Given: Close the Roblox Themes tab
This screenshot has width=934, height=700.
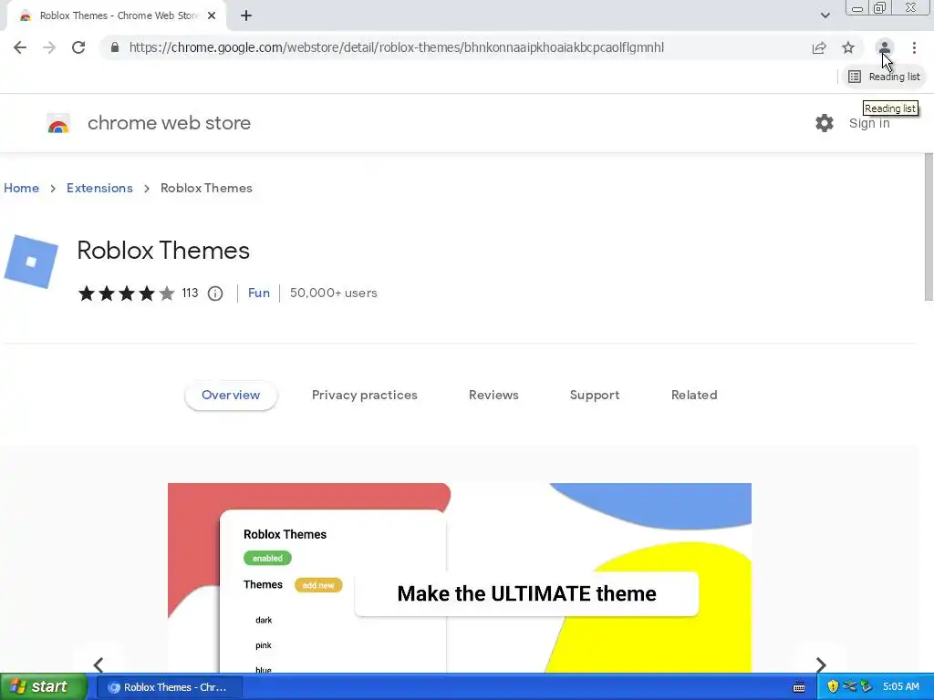Looking at the screenshot, I should (212, 15).
